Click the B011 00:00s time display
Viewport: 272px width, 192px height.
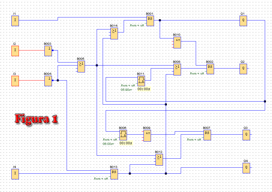144,89
